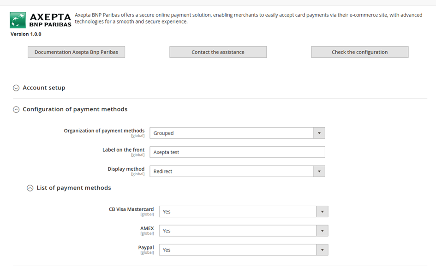Select the Account setup section heading
Viewport: 436px width, 268px height.
[44, 88]
